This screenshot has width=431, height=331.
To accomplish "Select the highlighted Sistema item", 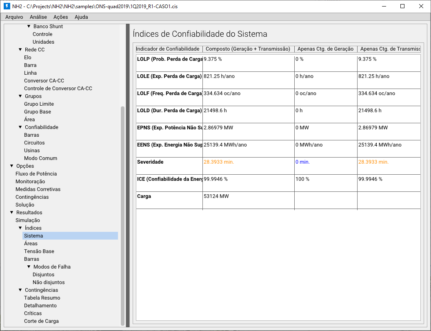I will coord(70,235).
